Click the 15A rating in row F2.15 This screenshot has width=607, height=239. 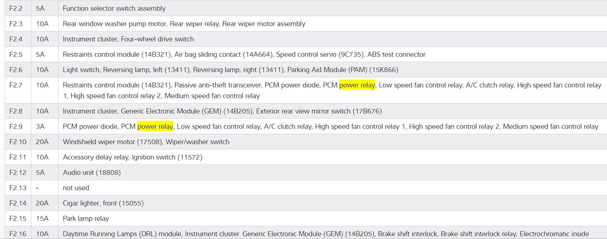pos(42,219)
